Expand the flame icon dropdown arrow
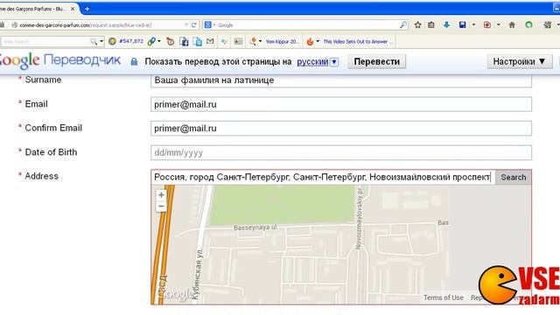 pyautogui.click(x=317, y=41)
